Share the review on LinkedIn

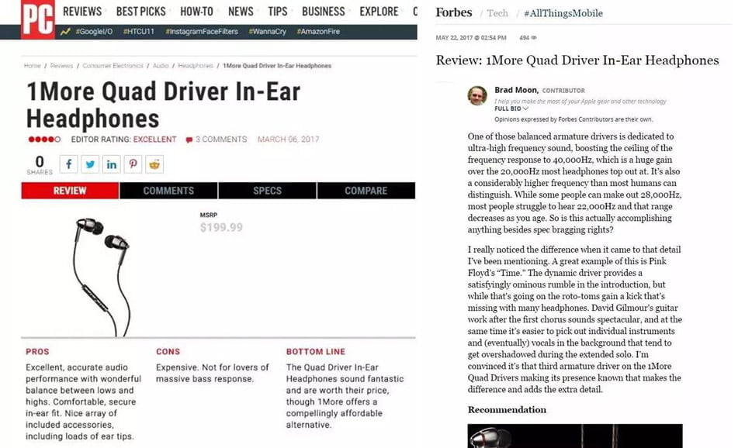[112, 164]
